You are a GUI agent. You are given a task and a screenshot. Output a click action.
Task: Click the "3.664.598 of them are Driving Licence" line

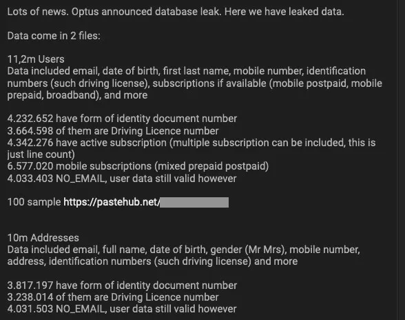click(x=113, y=131)
